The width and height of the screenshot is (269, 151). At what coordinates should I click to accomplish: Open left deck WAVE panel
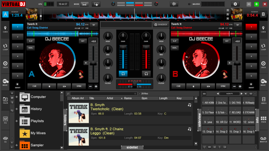5,82
